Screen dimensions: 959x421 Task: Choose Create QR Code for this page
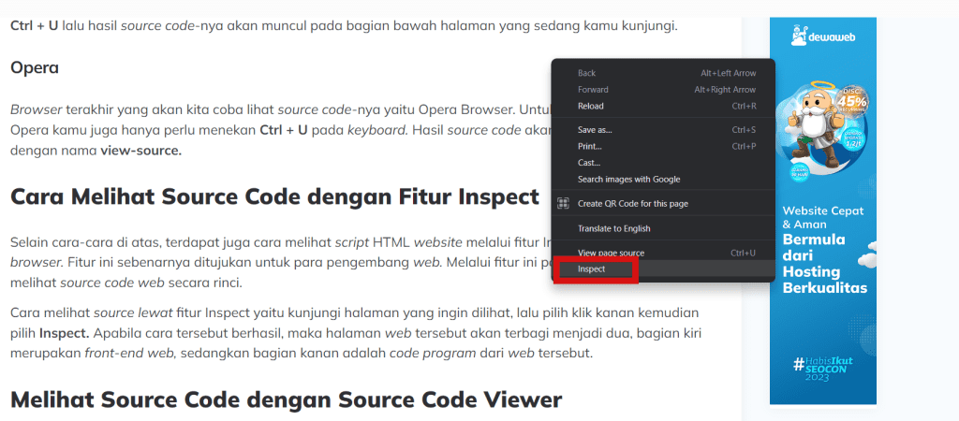[x=633, y=204]
